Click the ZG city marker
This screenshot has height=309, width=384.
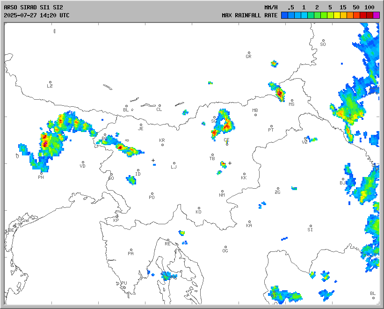click(x=278, y=189)
